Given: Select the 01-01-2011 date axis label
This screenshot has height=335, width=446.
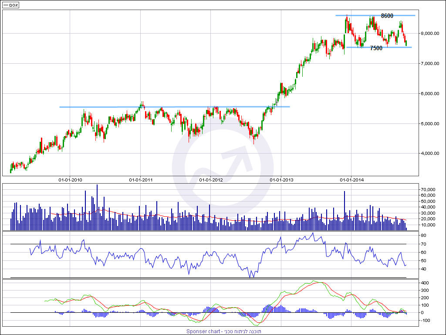Looking at the screenshot, I should [141, 179].
